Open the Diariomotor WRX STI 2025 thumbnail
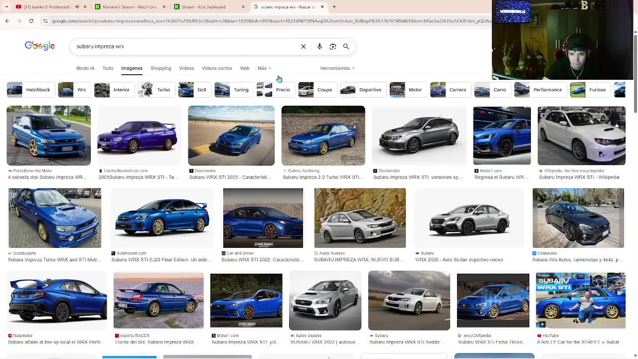 coord(231,135)
